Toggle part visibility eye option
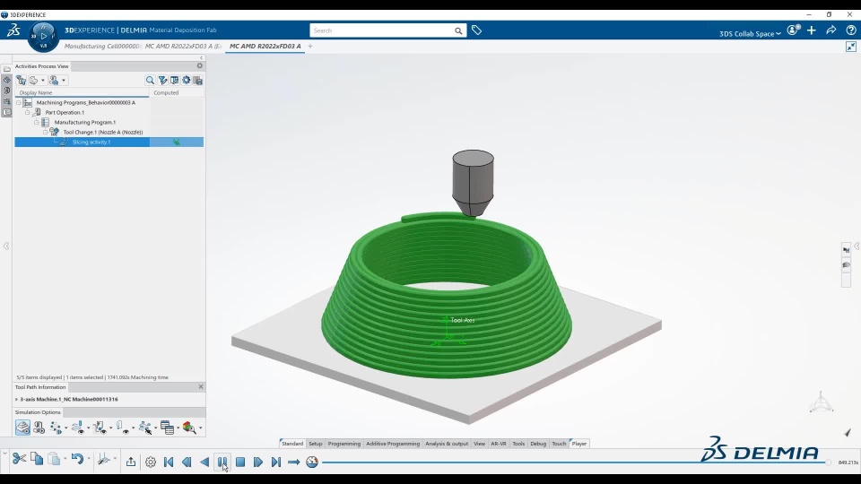 point(100,428)
